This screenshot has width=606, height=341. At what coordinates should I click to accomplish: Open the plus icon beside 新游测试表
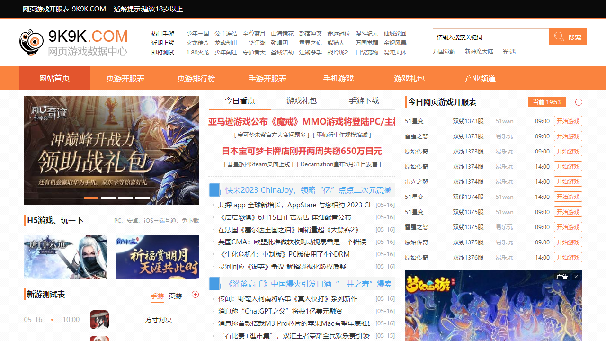tap(195, 295)
